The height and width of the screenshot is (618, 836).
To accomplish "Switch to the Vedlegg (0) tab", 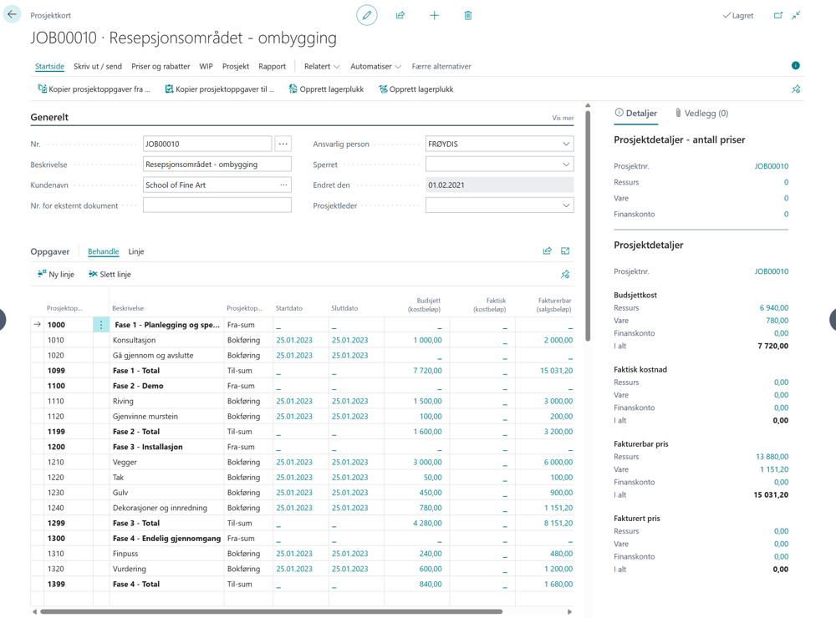I will click(701, 113).
